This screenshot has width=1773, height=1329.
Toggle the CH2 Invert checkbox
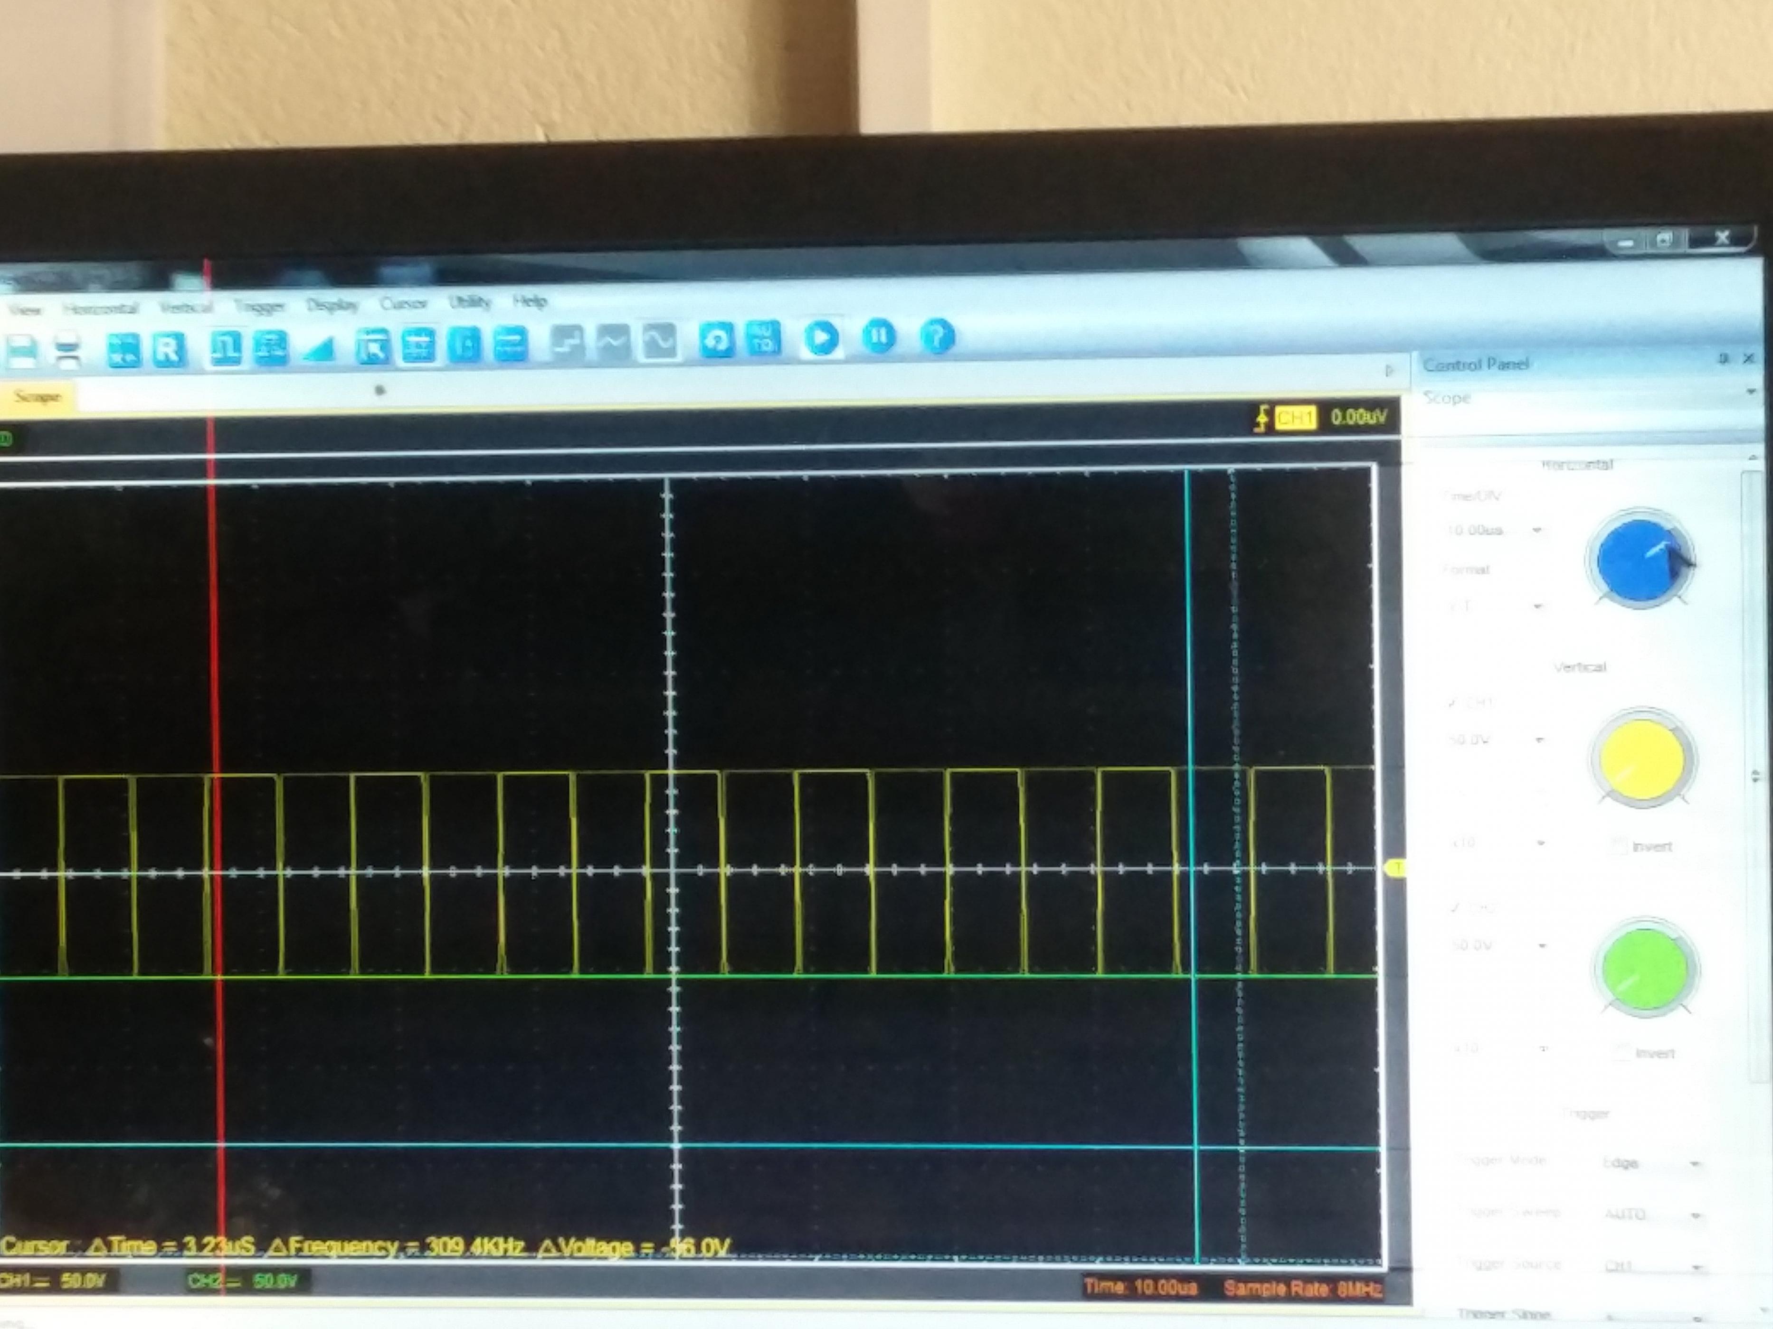[x=1621, y=1053]
